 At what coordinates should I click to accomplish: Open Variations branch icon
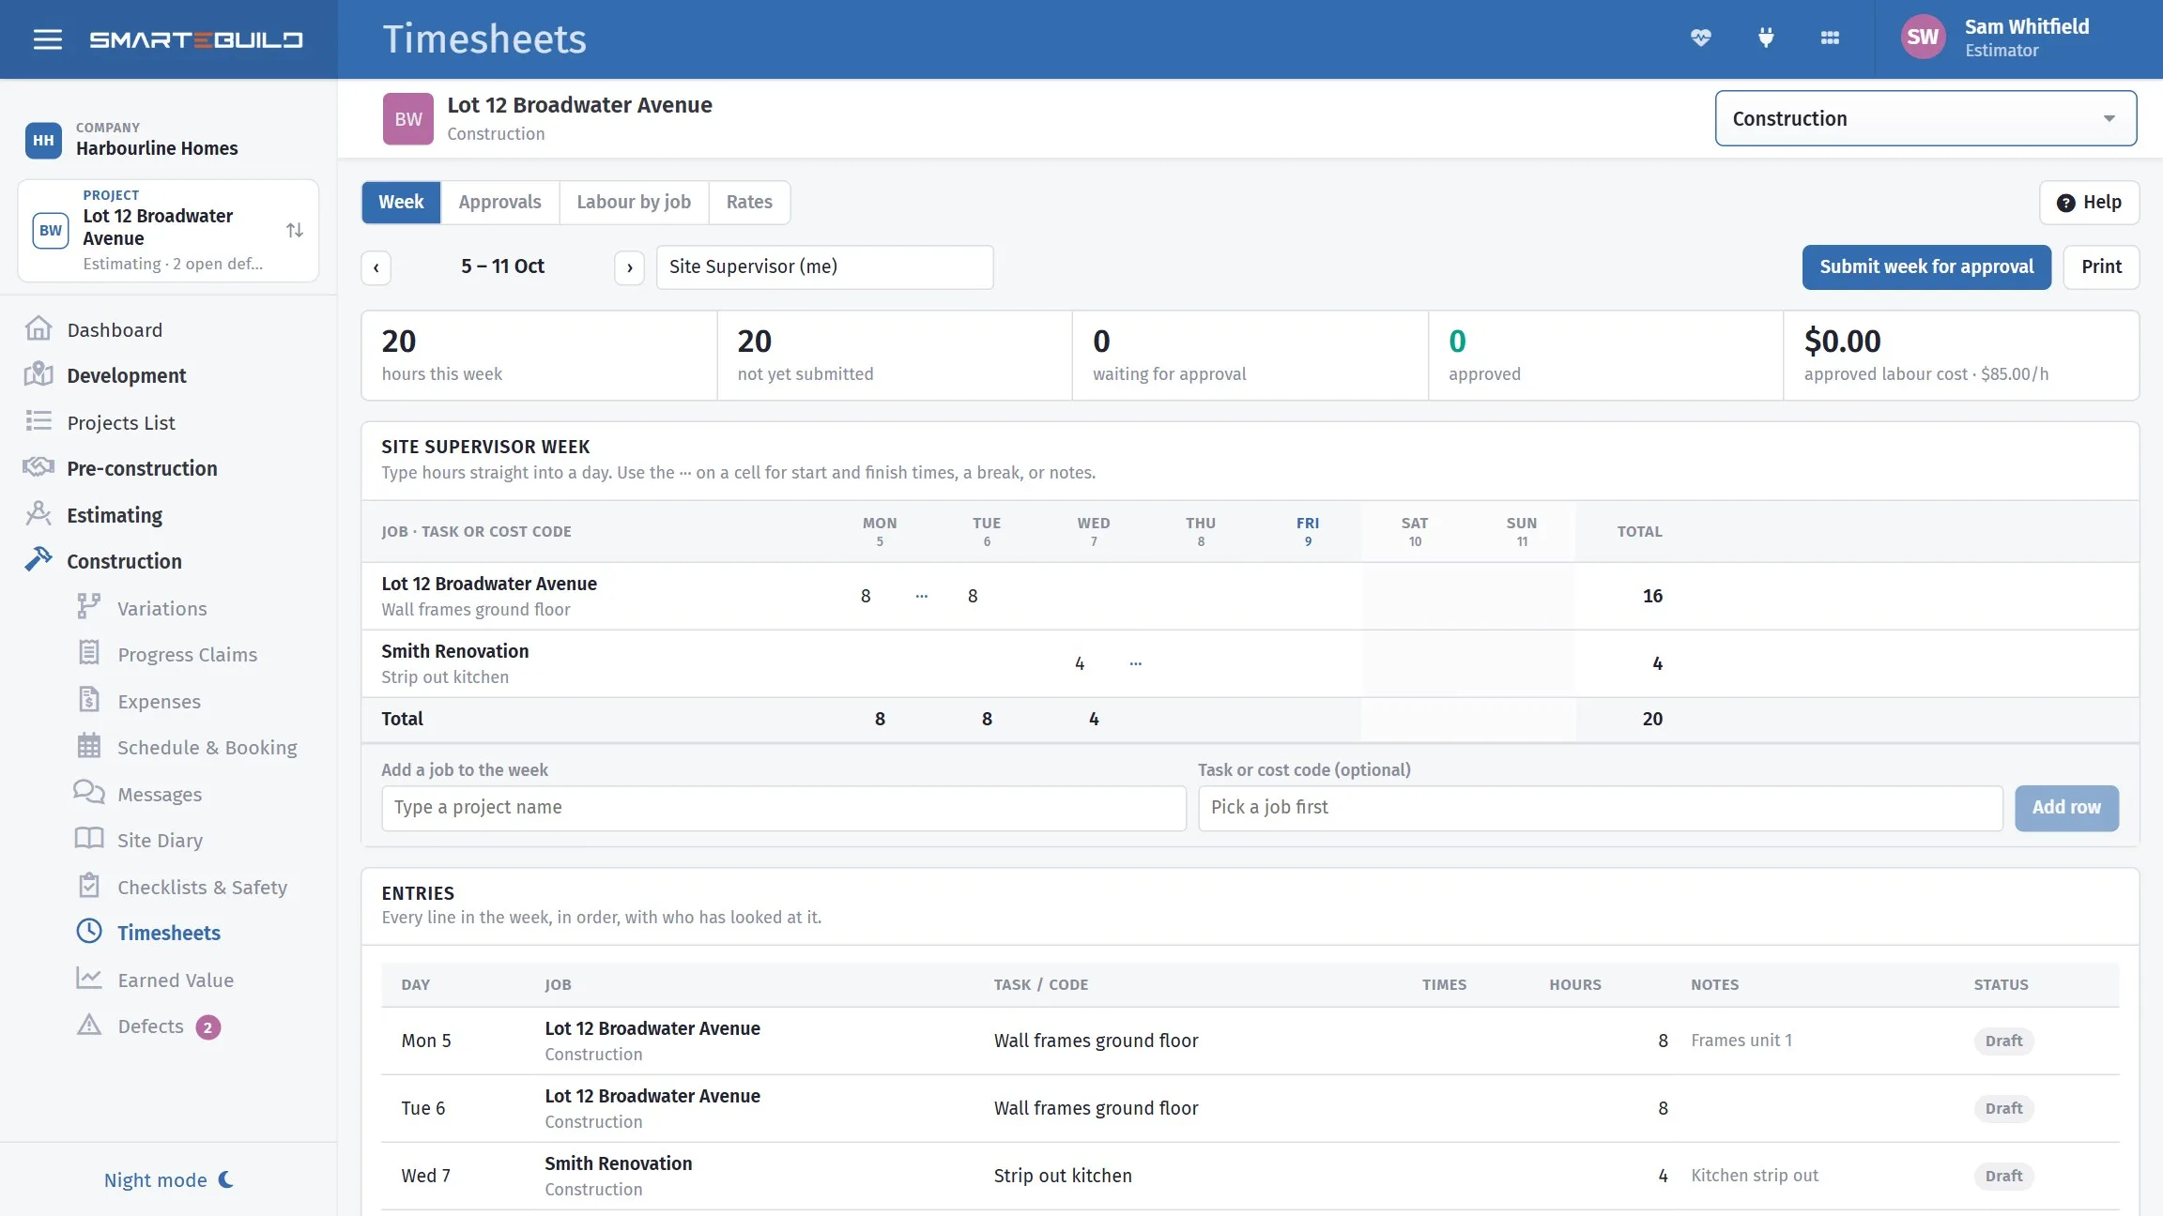[x=88, y=607]
